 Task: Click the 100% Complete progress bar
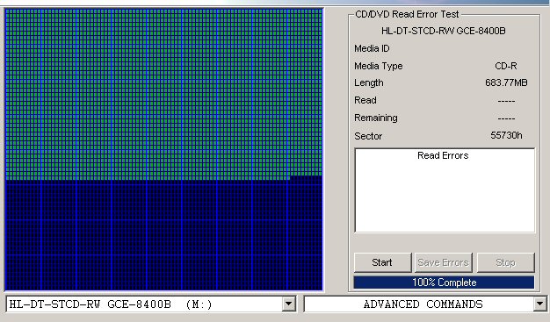[444, 283]
